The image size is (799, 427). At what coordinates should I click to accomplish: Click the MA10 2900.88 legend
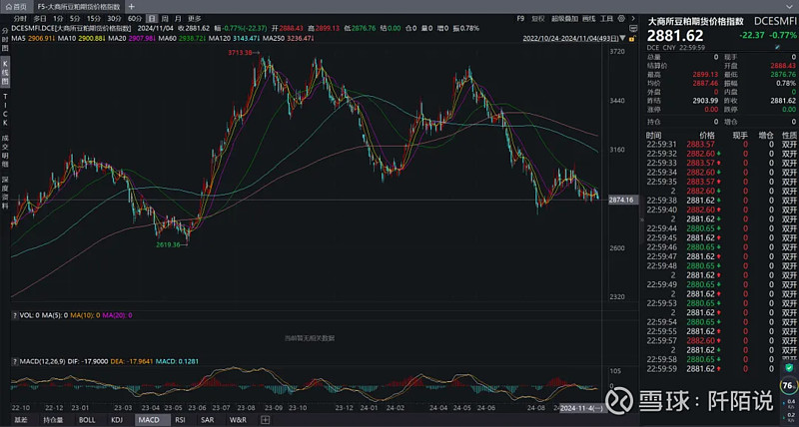82,38
